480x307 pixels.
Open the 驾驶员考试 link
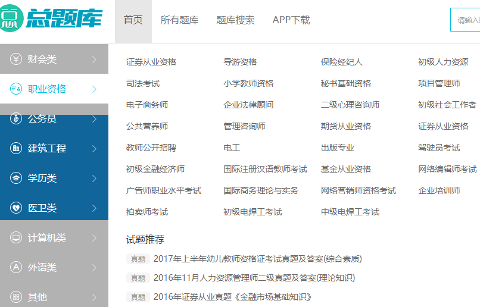[439, 148]
